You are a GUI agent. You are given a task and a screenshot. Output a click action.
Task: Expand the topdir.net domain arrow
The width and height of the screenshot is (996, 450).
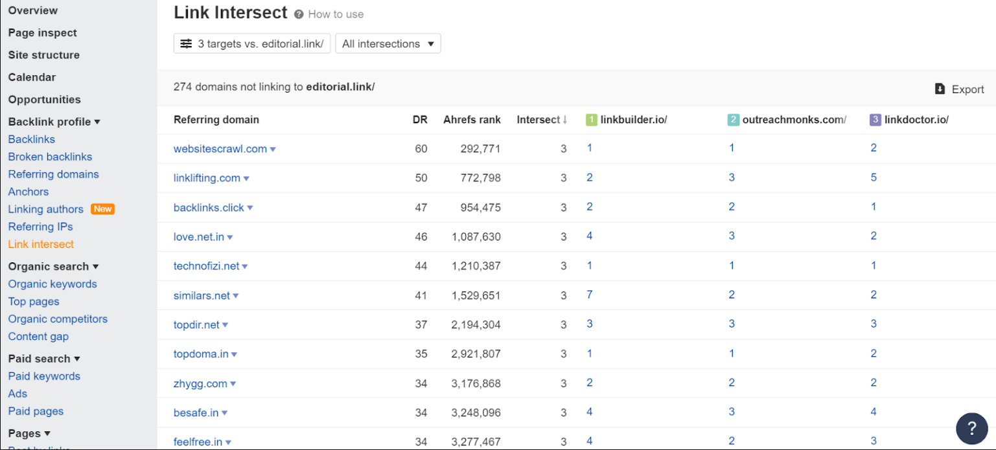tap(226, 325)
